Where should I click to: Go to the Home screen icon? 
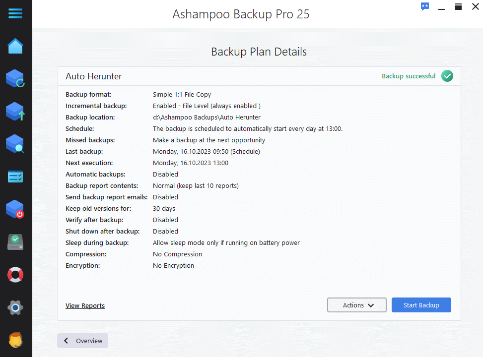[x=15, y=46]
